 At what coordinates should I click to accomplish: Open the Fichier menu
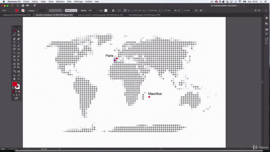(26, 2)
